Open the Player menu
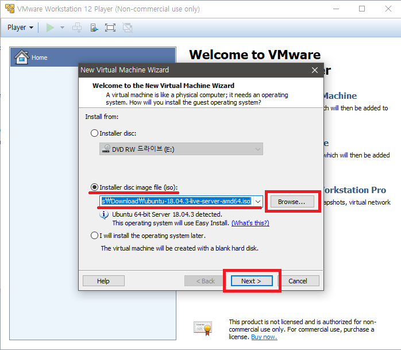This screenshot has width=401, height=350. 20,28
